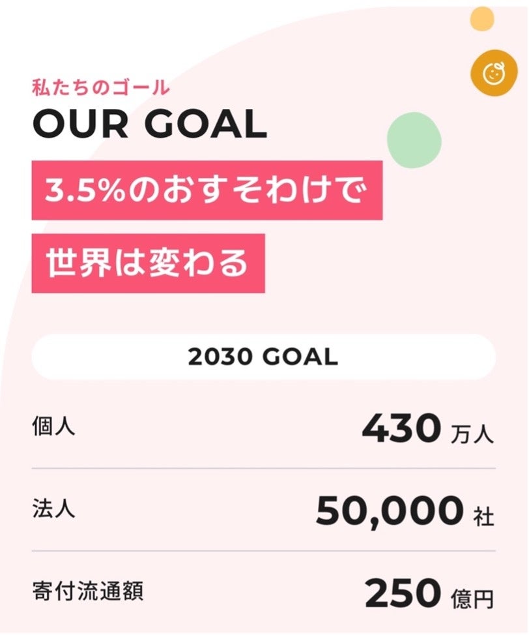
Task: Click the 250 億円 figure
Action: pyautogui.click(x=429, y=595)
